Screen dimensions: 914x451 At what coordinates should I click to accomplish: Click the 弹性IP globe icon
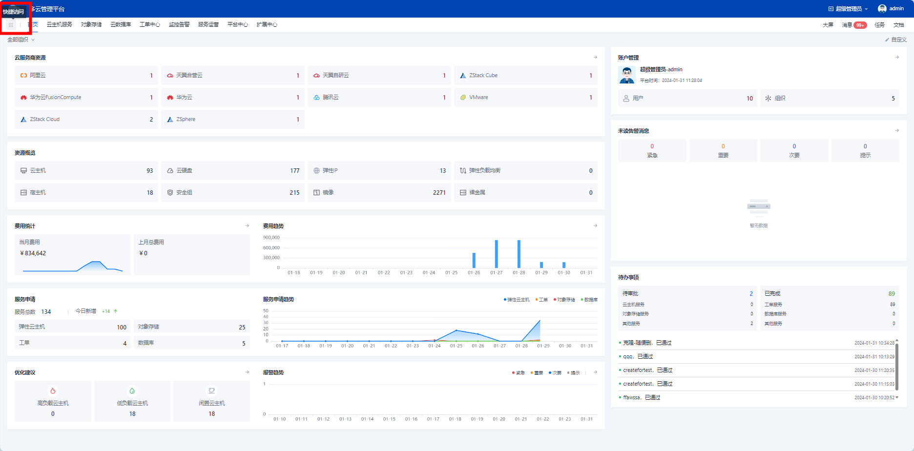click(316, 171)
